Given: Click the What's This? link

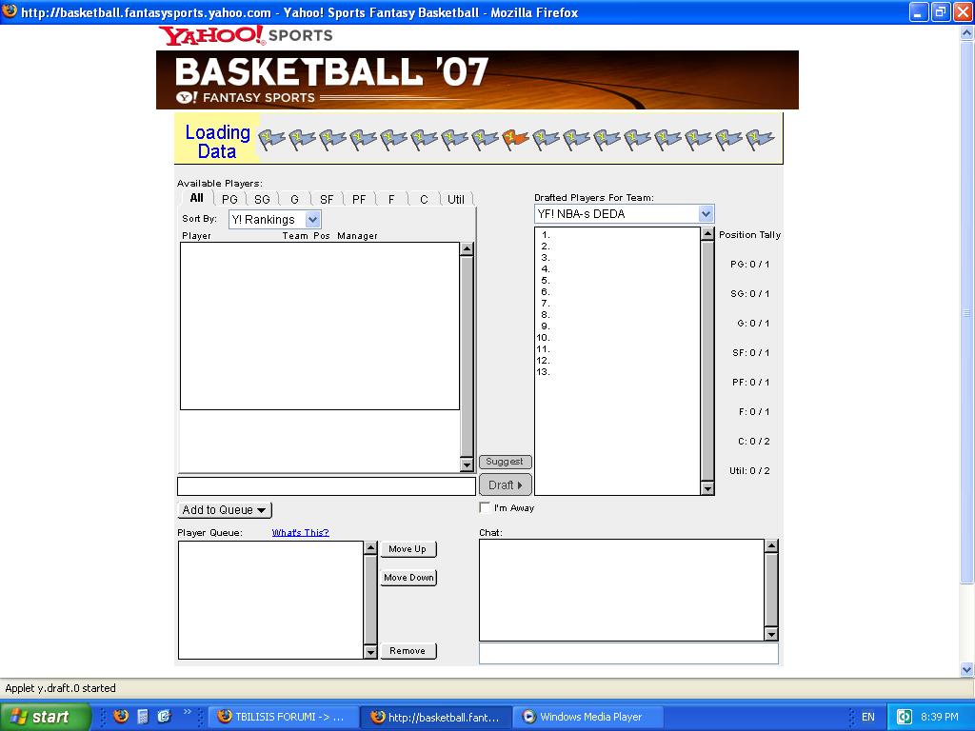Looking at the screenshot, I should point(300,533).
